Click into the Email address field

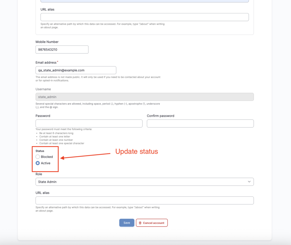pos(76,70)
